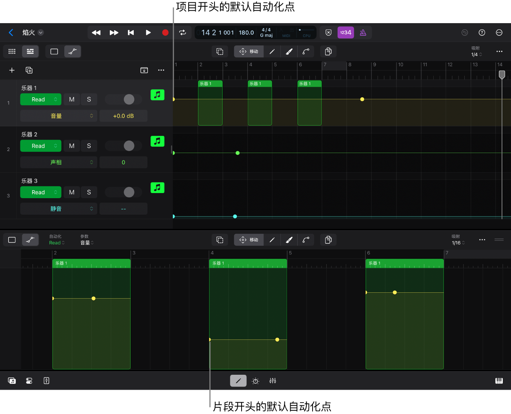Image resolution: width=511 pixels, height=414 pixels.
Task: Toggle the Cycle loop mode
Action: pos(183,33)
